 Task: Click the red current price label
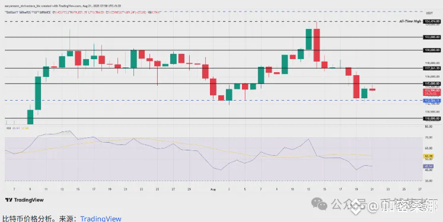[x=432, y=92]
